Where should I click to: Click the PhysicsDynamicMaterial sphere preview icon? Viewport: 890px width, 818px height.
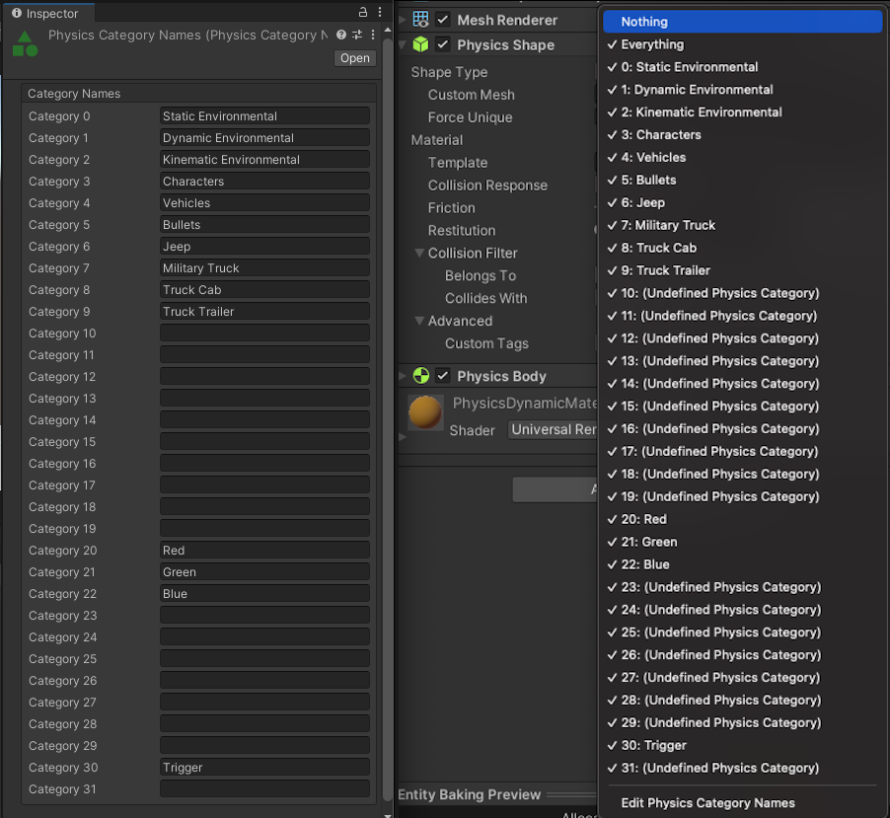[423, 412]
